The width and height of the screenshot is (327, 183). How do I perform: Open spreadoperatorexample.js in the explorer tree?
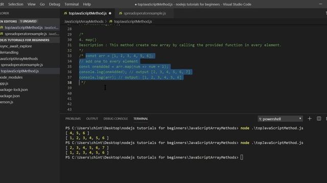pos(30,65)
